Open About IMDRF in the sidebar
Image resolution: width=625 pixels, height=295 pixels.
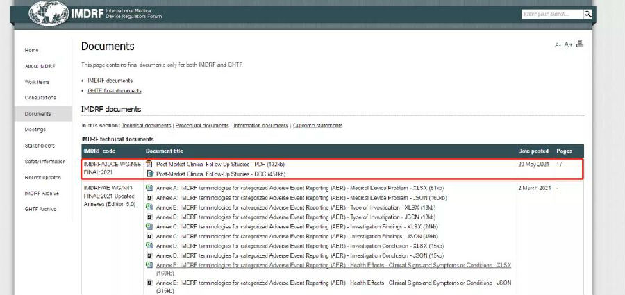pos(40,66)
